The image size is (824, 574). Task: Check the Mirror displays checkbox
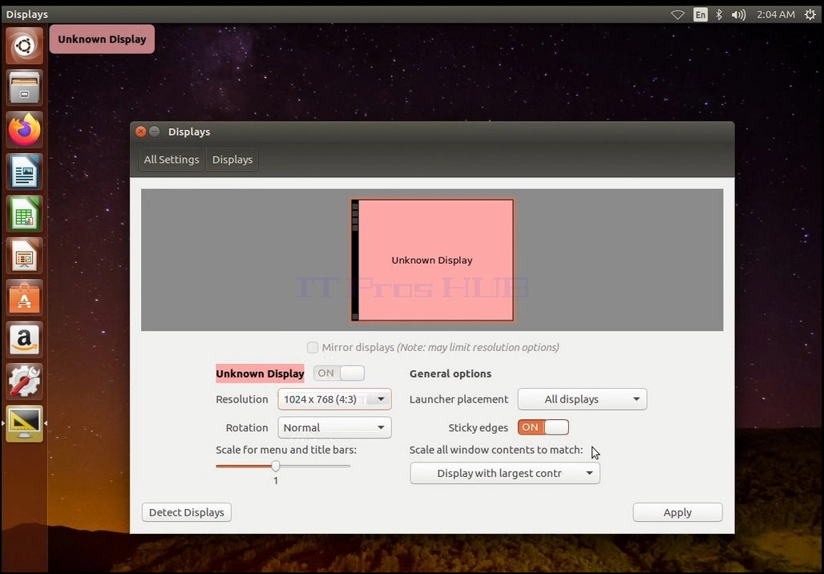[x=313, y=347]
